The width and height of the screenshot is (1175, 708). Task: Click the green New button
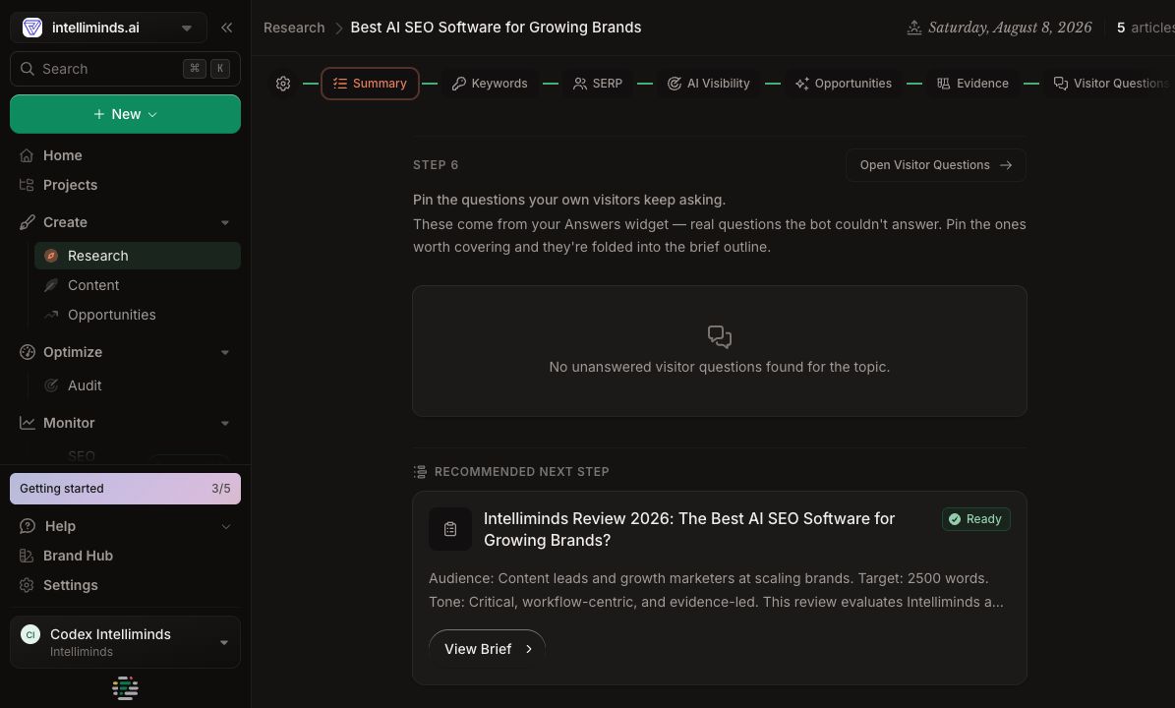(125, 114)
